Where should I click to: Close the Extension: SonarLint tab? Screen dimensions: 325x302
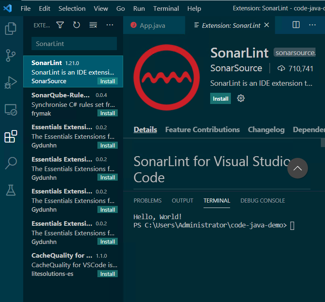(x=267, y=25)
